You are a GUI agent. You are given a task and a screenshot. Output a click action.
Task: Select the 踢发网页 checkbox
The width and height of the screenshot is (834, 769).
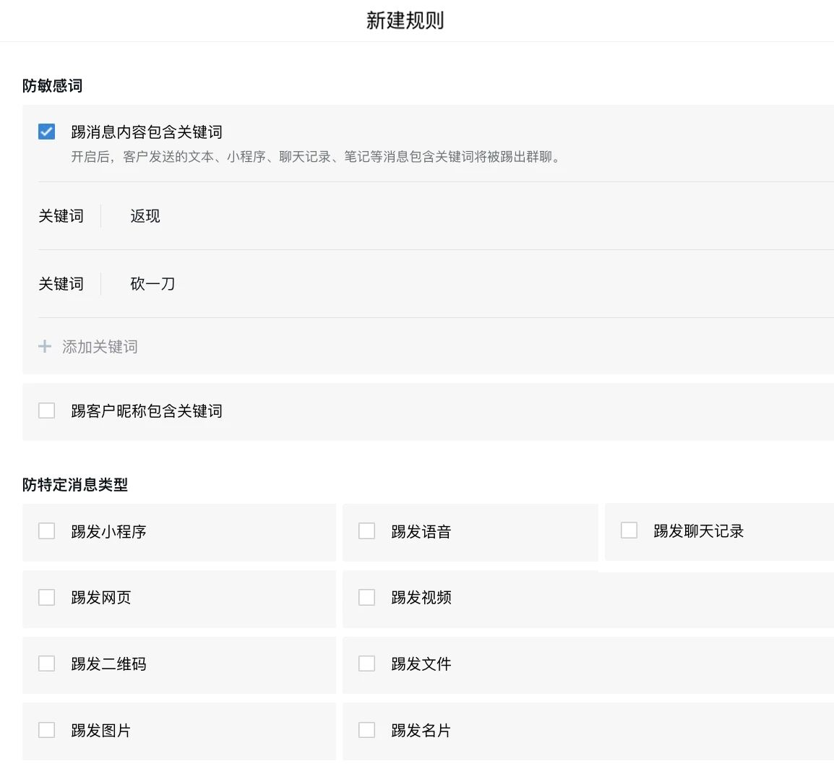pyautogui.click(x=46, y=597)
